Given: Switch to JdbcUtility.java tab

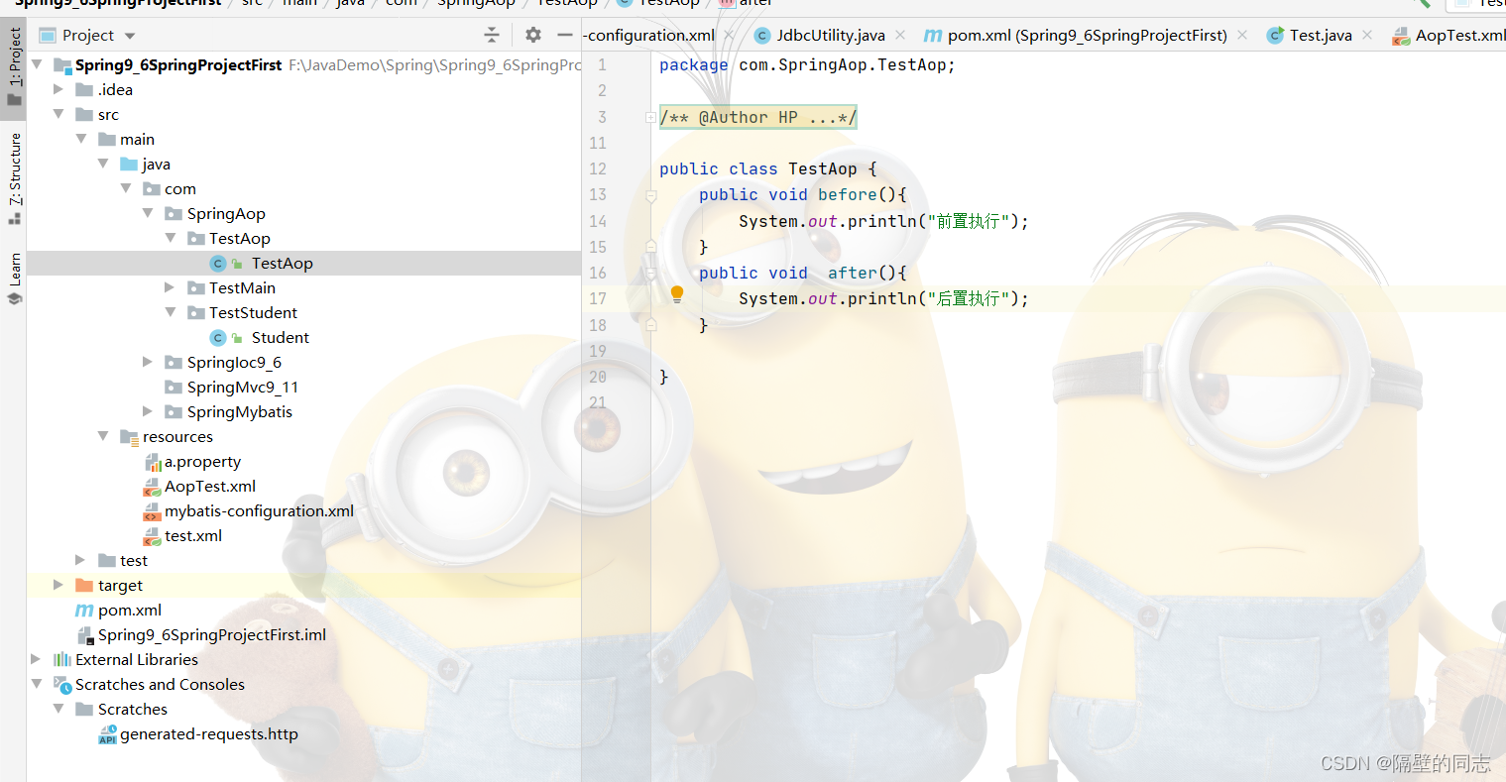Looking at the screenshot, I should coord(830,35).
